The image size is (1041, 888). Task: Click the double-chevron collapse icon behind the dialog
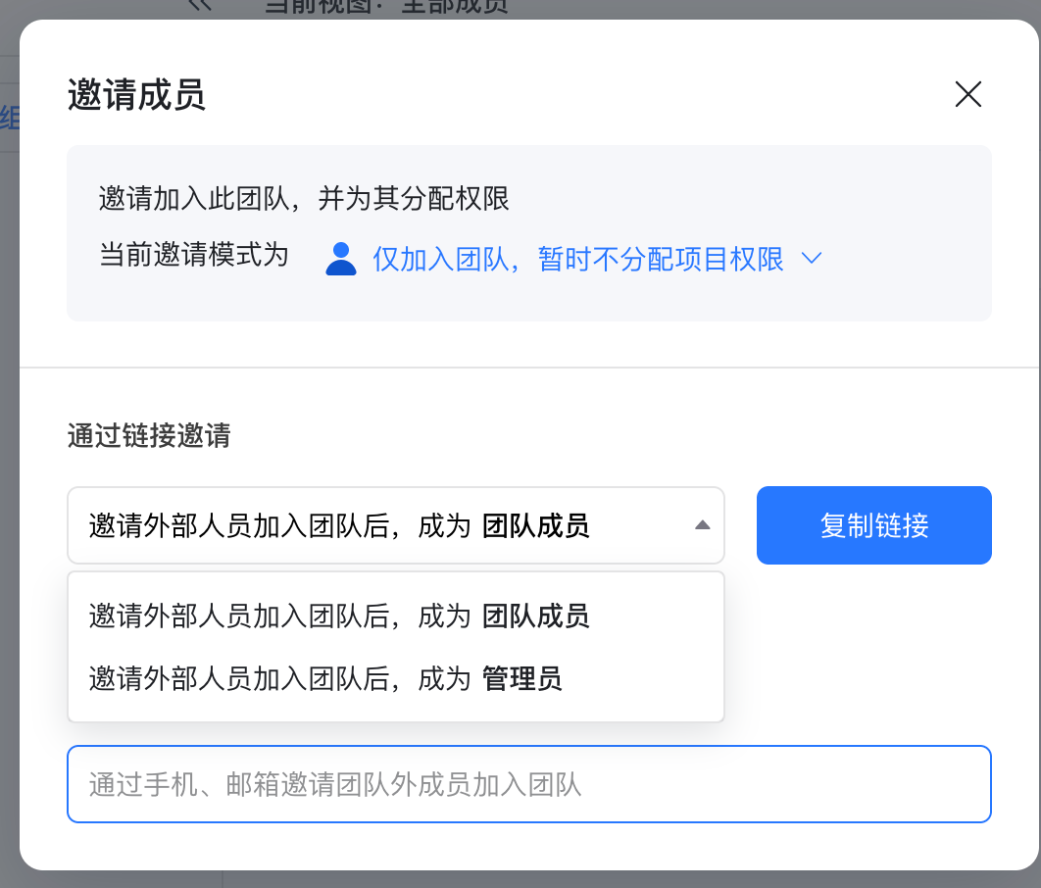(199, 6)
